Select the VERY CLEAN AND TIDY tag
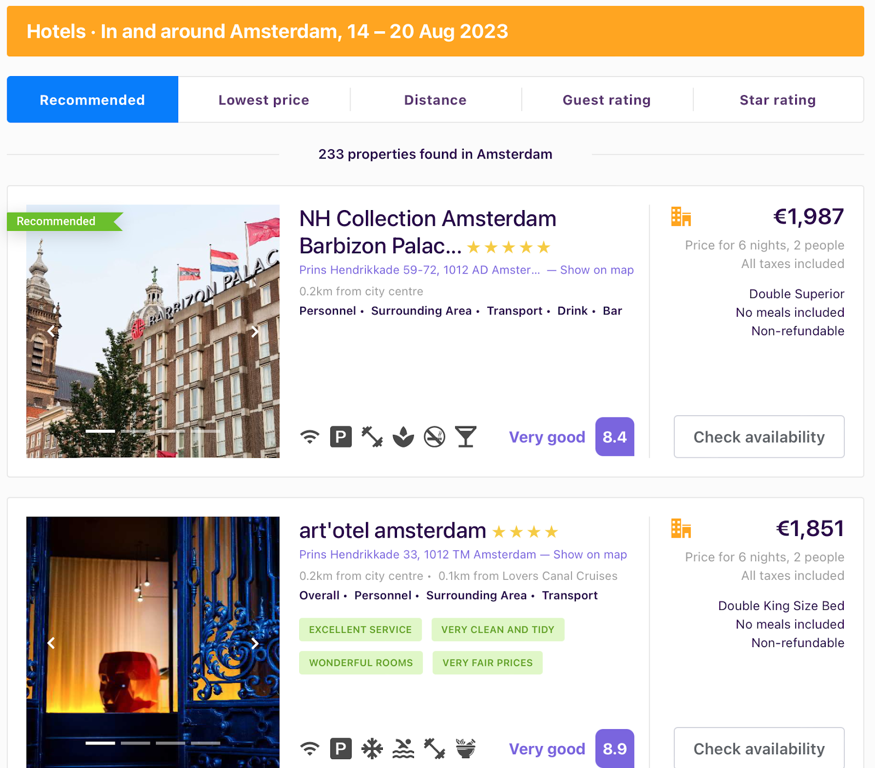Viewport: 875px width, 768px height. click(x=498, y=630)
